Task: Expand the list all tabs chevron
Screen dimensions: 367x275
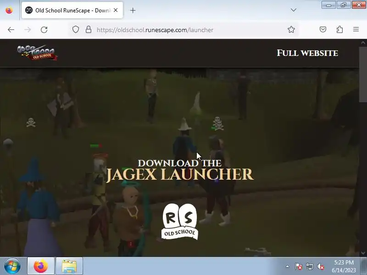Action: [x=294, y=10]
